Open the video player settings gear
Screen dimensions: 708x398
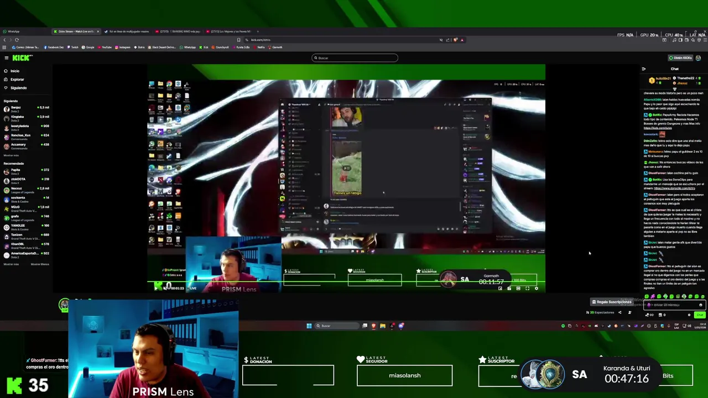tap(536, 288)
